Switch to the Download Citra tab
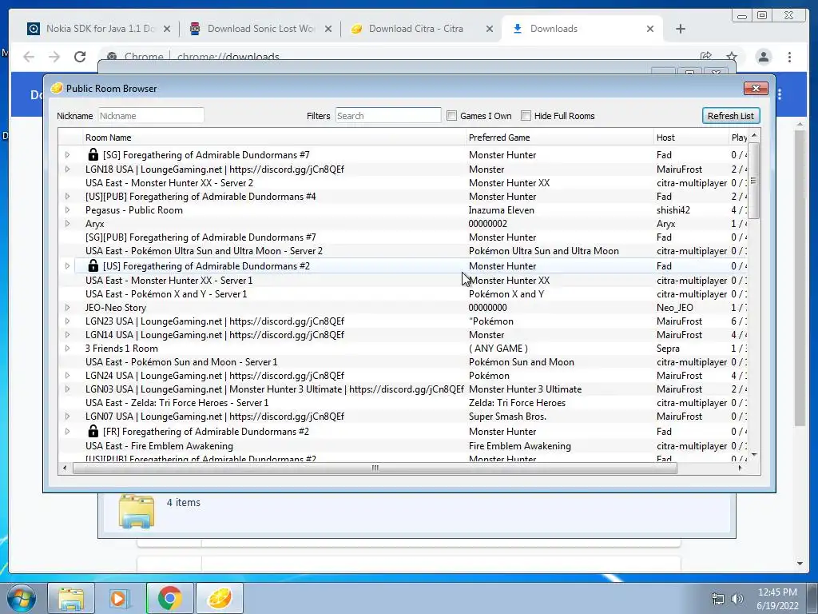818x614 pixels. (x=421, y=29)
